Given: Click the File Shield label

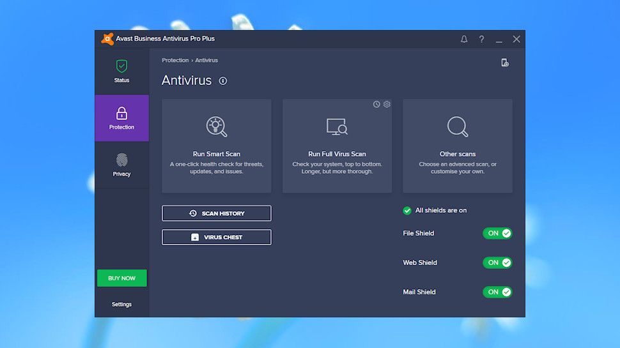Looking at the screenshot, I should [419, 234].
